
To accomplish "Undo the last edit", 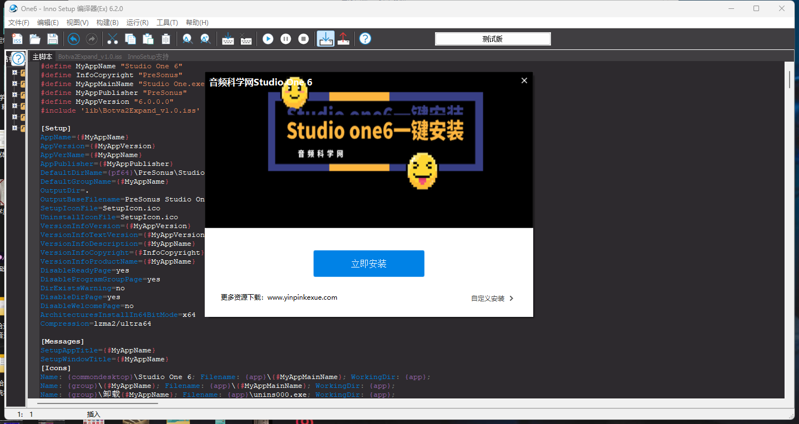I will (x=74, y=39).
